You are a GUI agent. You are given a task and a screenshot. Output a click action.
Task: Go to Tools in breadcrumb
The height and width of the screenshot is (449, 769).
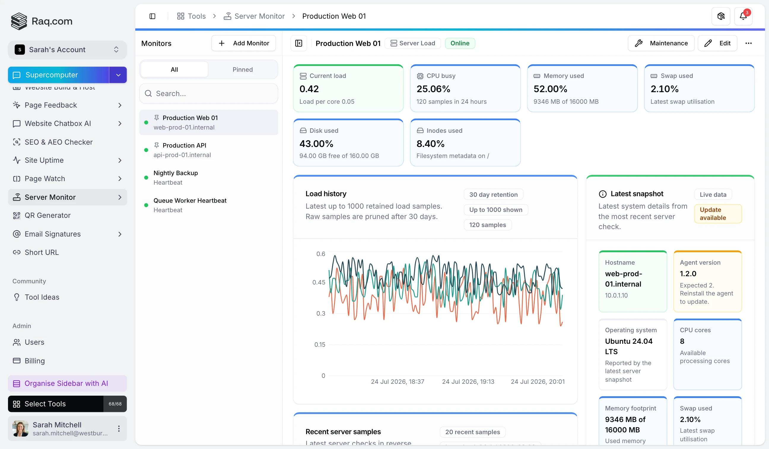[191, 16]
